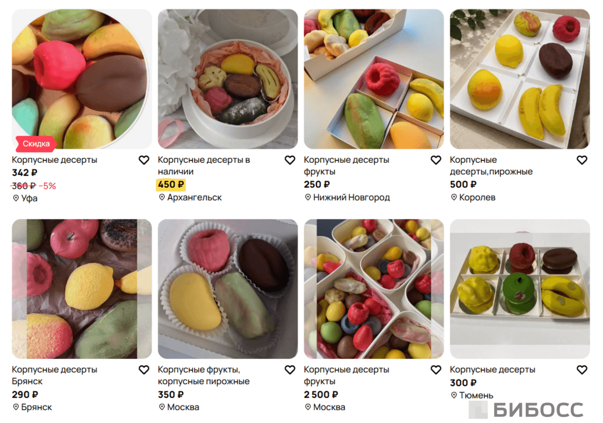
Task: Like the Брянск listing heart
Action: tap(144, 369)
